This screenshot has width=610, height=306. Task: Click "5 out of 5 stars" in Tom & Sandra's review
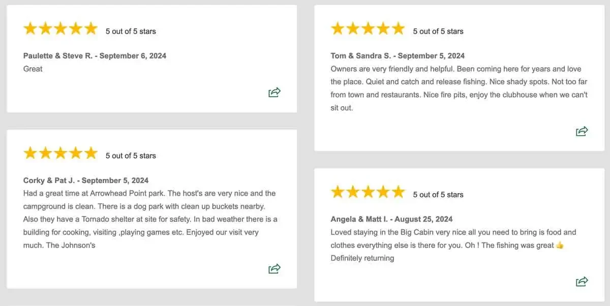pos(438,32)
